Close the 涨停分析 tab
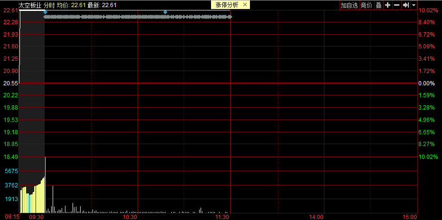Viewport: 442px width, 220px height. pyautogui.click(x=245, y=5)
